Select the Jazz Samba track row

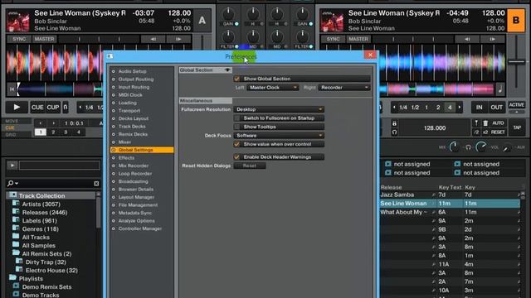pyautogui.click(x=450, y=195)
